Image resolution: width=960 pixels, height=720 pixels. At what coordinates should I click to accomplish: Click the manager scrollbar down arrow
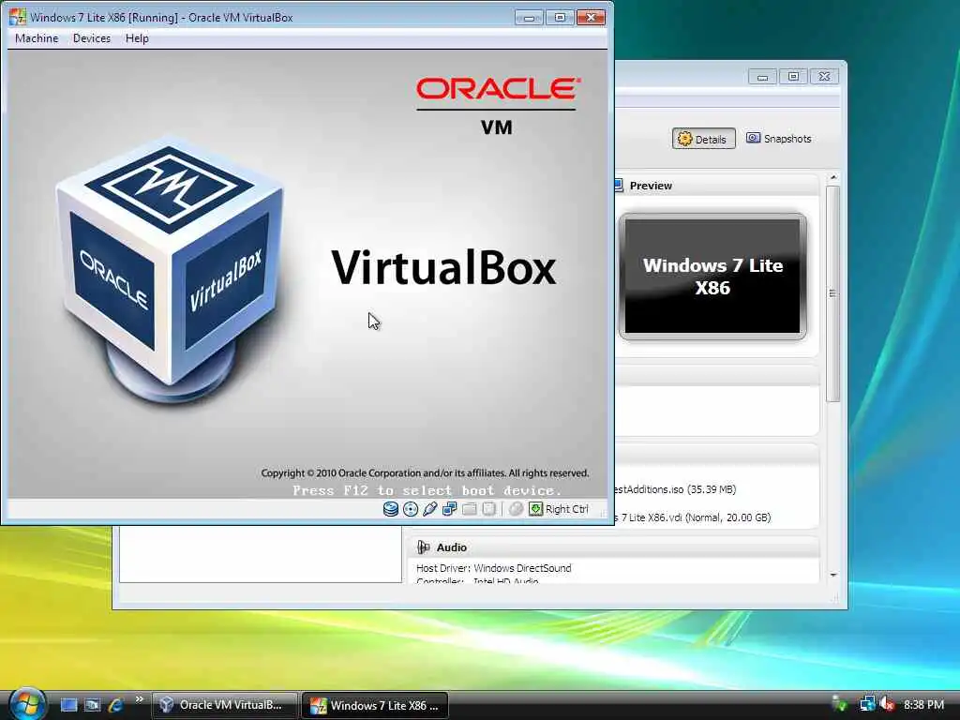tap(832, 575)
